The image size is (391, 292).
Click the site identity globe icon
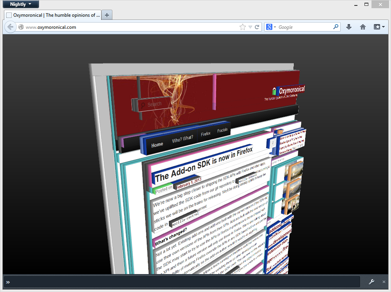coord(21,27)
